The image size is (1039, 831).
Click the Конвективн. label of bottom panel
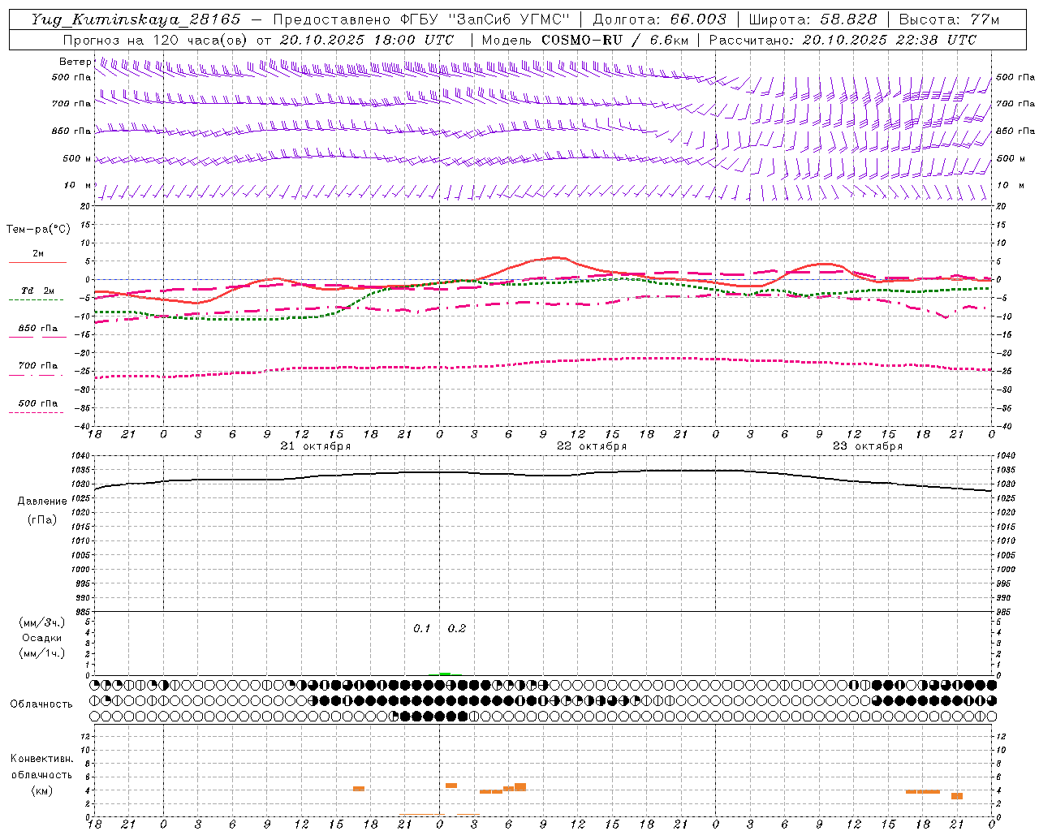pos(42,758)
